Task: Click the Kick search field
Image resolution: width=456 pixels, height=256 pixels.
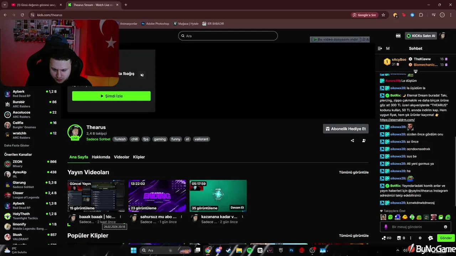Action: click(x=228, y=36)
